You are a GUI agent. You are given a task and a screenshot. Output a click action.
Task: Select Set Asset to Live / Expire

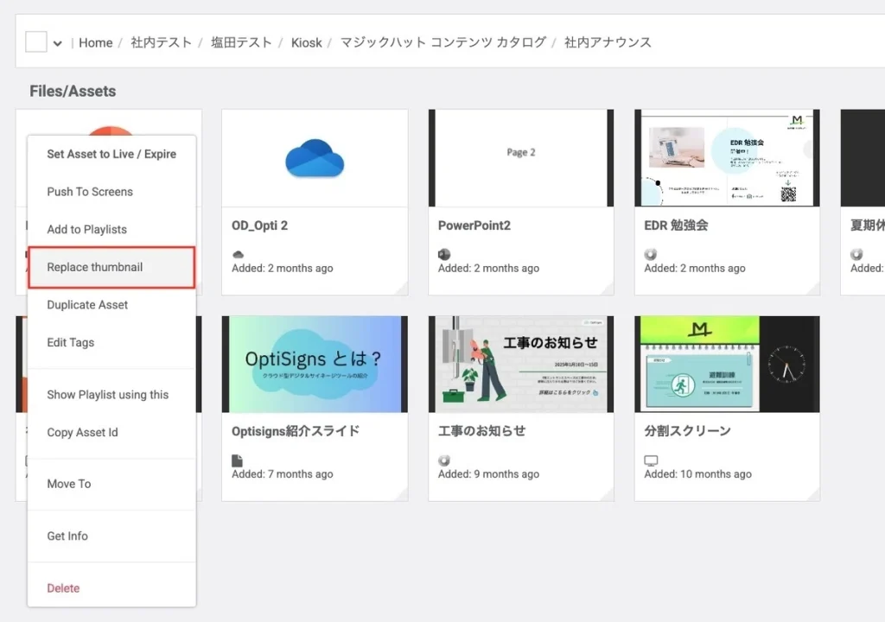[111, 154]
